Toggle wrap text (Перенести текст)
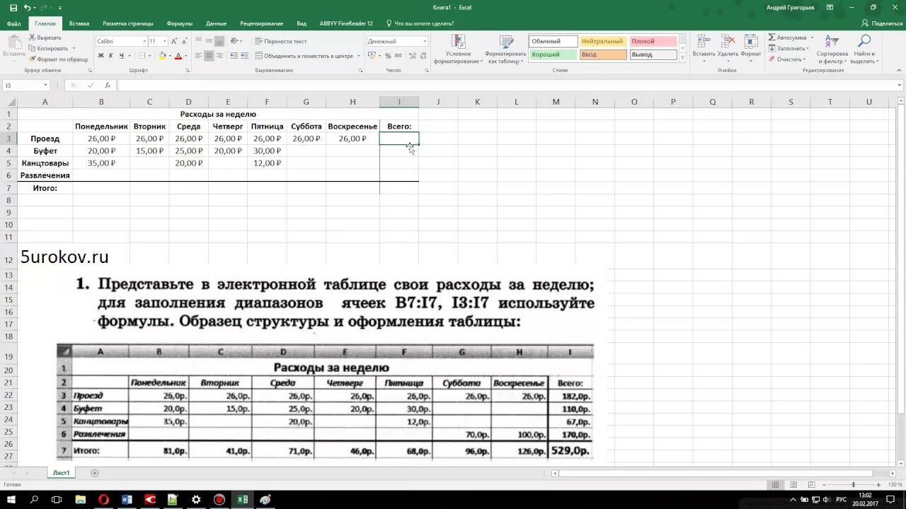Screen dimensions: 906x509 [x=281, y=41]
